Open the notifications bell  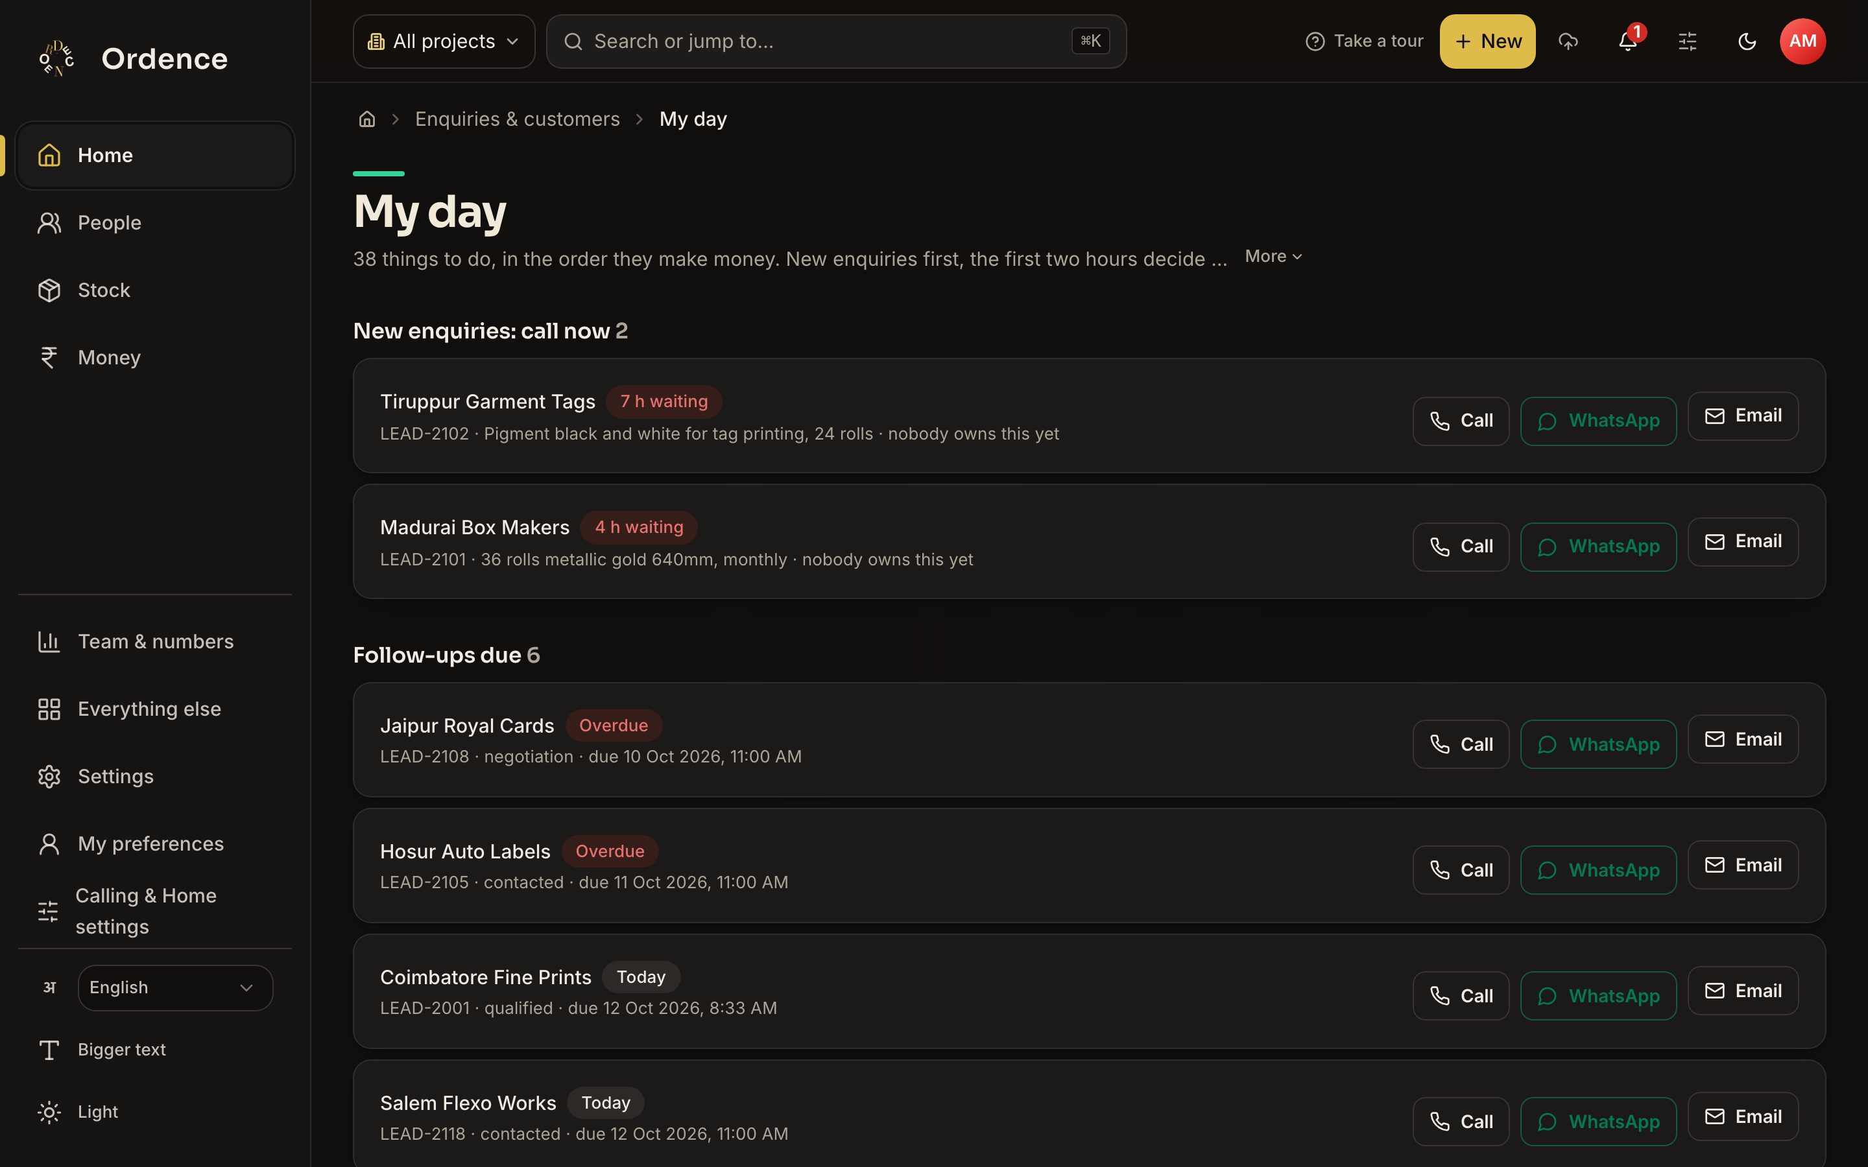(1628, 41)
